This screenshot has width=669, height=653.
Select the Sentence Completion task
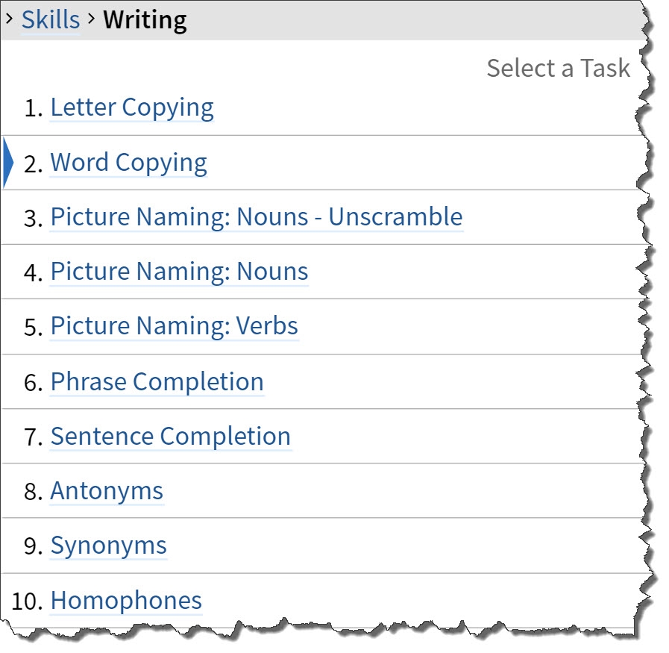(170, 436)
